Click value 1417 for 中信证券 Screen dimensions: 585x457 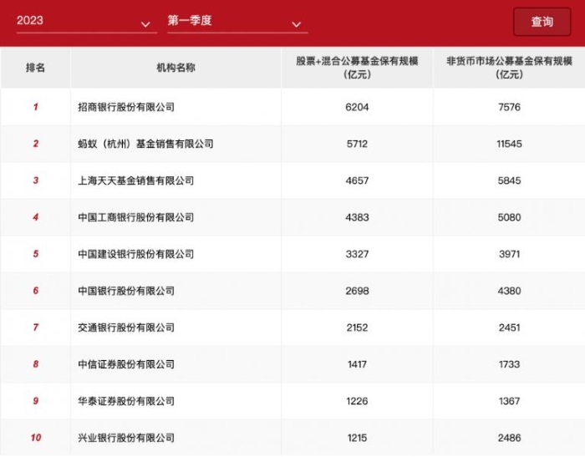pyautogui.click(x=357, y=364)
